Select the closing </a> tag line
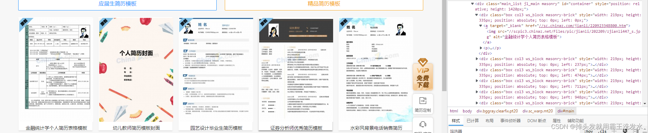 click(487, 42)
